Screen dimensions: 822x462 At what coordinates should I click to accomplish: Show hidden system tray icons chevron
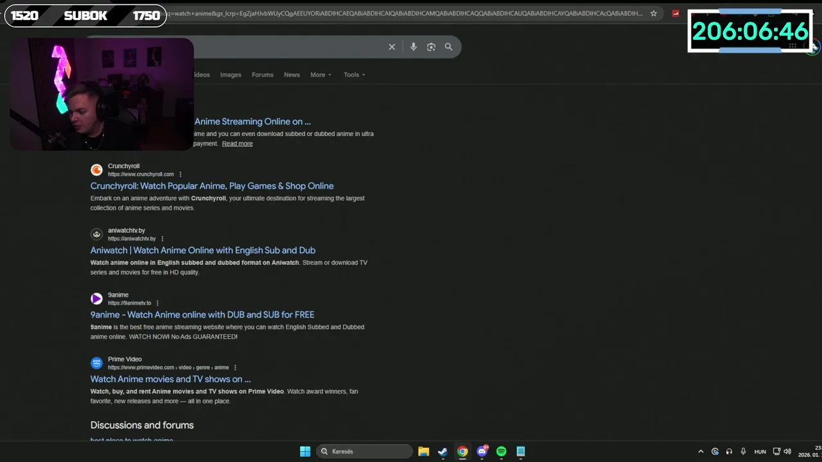click(701, 451)
